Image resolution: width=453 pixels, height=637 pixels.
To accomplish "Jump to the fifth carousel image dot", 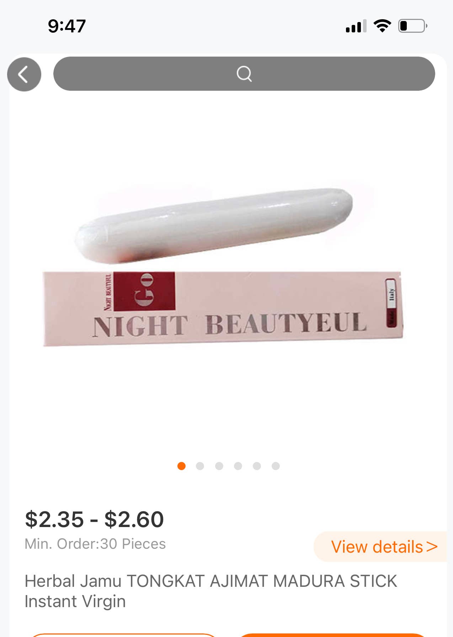I will [257, 466].
